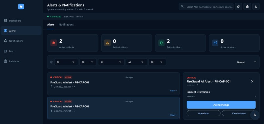Screen dimensions: 264x124
Task: Click the Alerts & Notifications page title
Action: point(66,5)
